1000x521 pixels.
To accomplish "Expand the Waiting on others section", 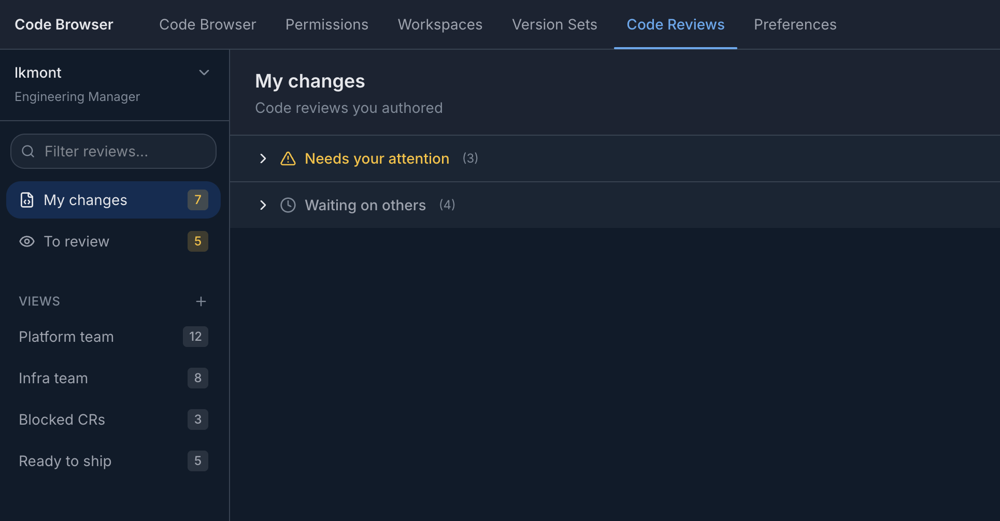I will click(263, 205).
